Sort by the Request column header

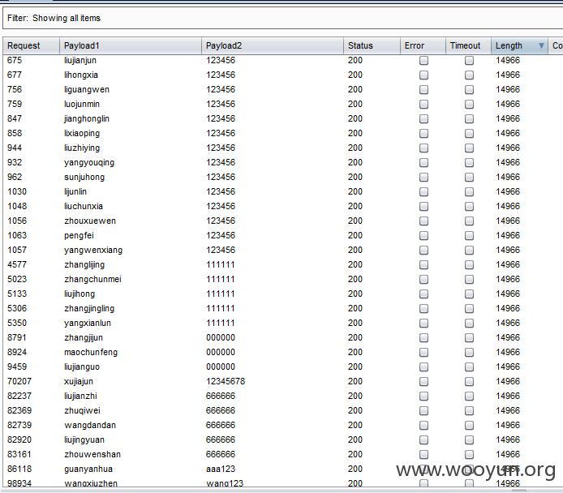coord(32,45)
